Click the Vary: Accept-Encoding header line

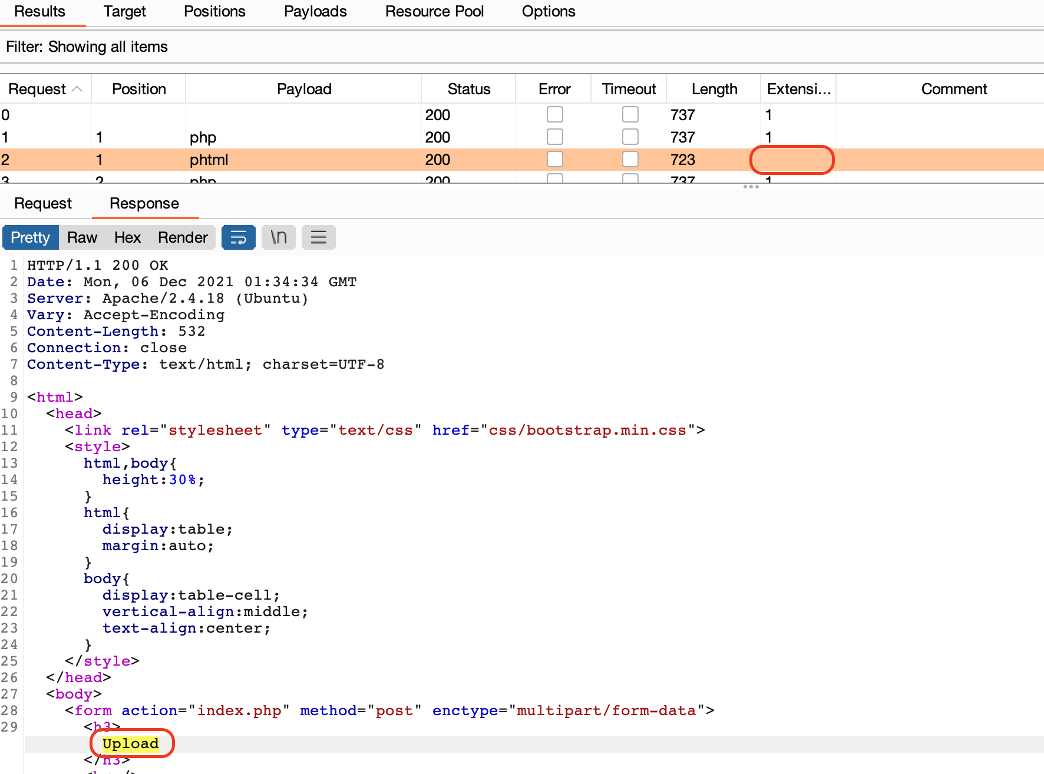(x=125, y=315)
